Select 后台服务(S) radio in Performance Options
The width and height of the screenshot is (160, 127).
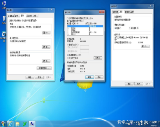[130, 28]
